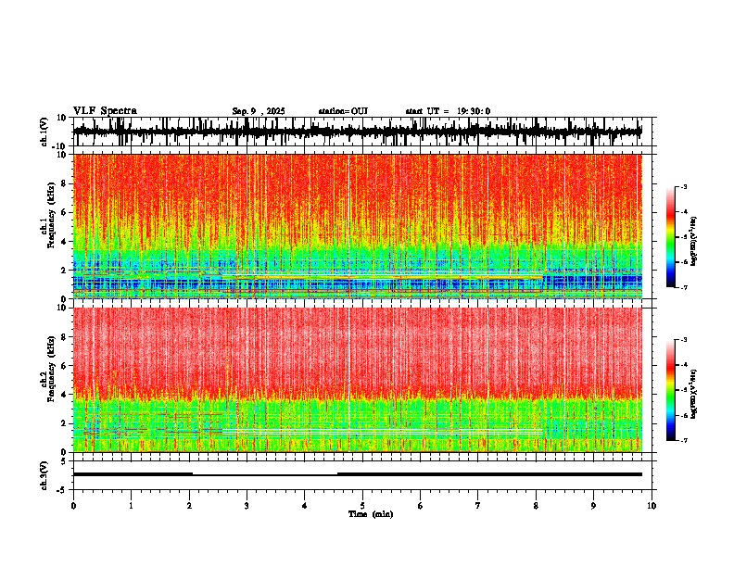This screenshot has width=734, height=567.
Task: Click the "4" tick on the time axis
Action: point(305,506)
